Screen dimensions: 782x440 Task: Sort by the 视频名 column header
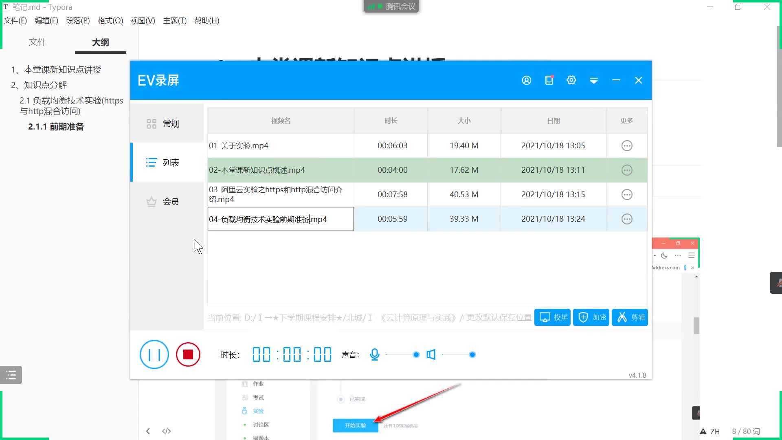(281, 121)
